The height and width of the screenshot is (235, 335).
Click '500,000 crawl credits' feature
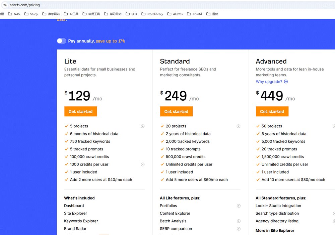pyautogui.click(x=186, y=157)
